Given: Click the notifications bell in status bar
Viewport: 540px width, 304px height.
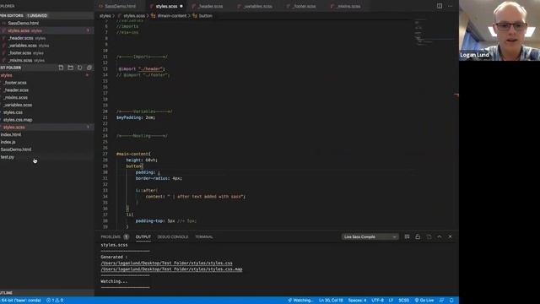Looking at the screenshot, I should click(x=451, y=301).
